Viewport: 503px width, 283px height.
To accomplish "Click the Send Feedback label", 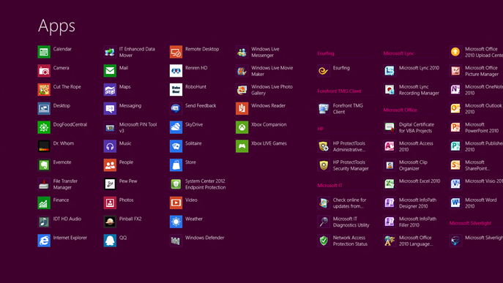I will 201,106.
